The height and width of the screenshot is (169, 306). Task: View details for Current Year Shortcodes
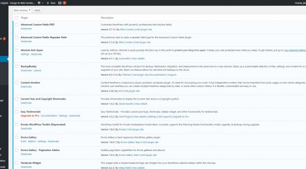pyautogui.click(x=141, y=104)
